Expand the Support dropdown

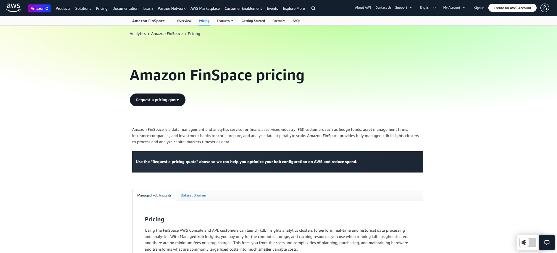404,8
